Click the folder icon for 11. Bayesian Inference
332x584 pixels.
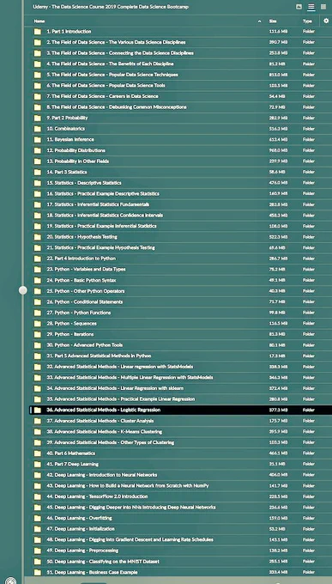tap(38, 140)
